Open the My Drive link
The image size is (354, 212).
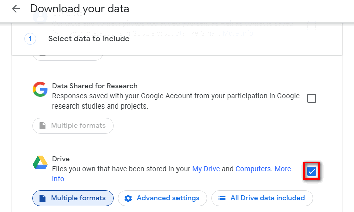[x=206, y=169]
